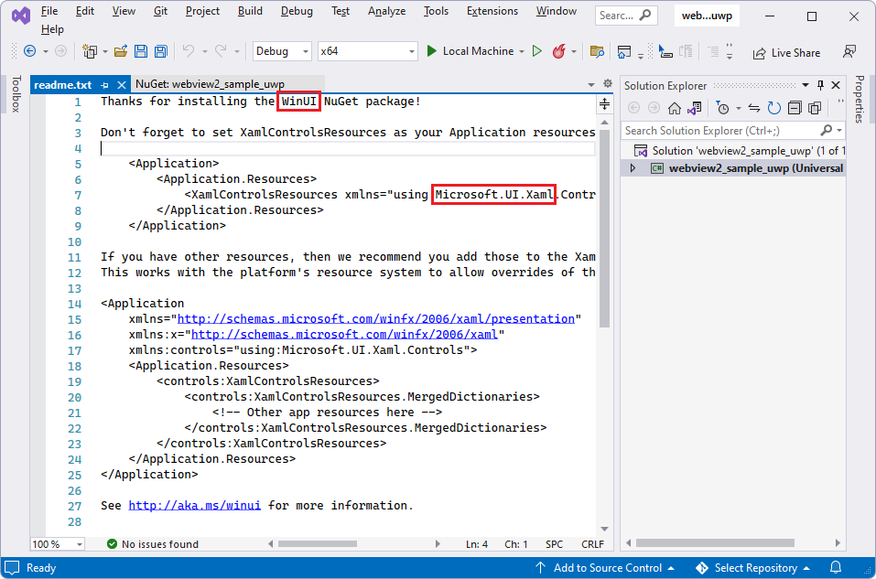Open the zoom level 100% dropdown

point(57,543)
